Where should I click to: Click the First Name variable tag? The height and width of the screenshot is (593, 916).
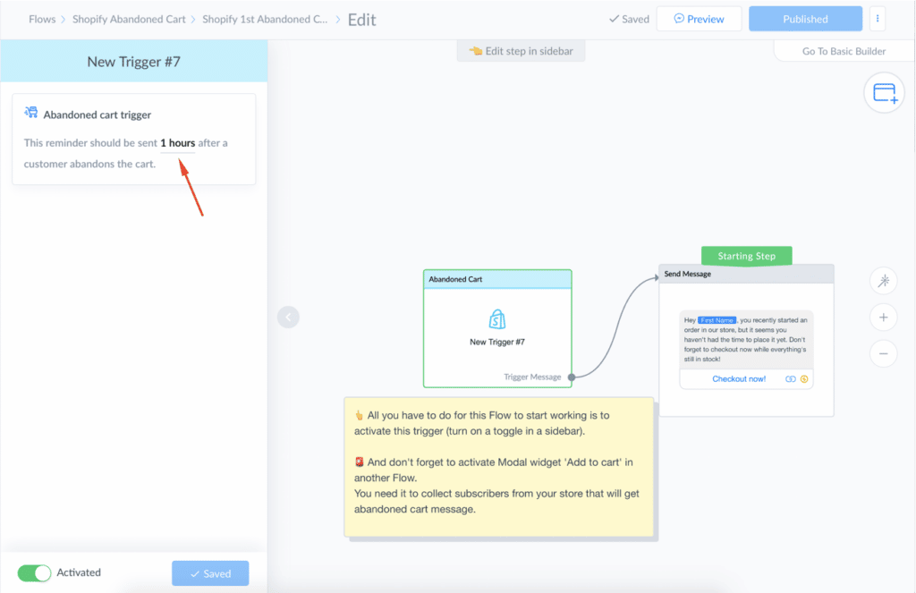pos(717,320)
